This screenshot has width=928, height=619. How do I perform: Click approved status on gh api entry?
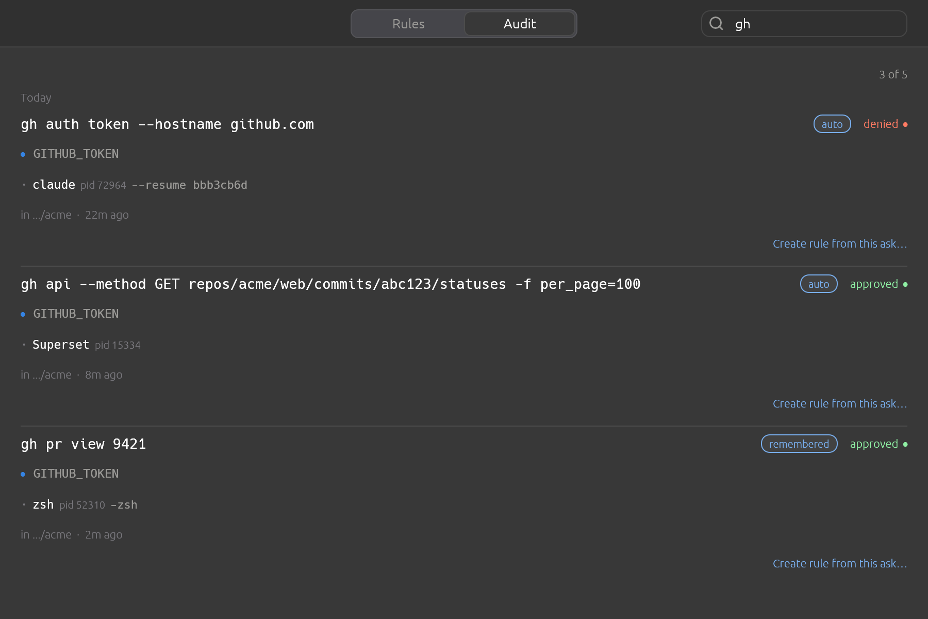click(x=874, y=284)
